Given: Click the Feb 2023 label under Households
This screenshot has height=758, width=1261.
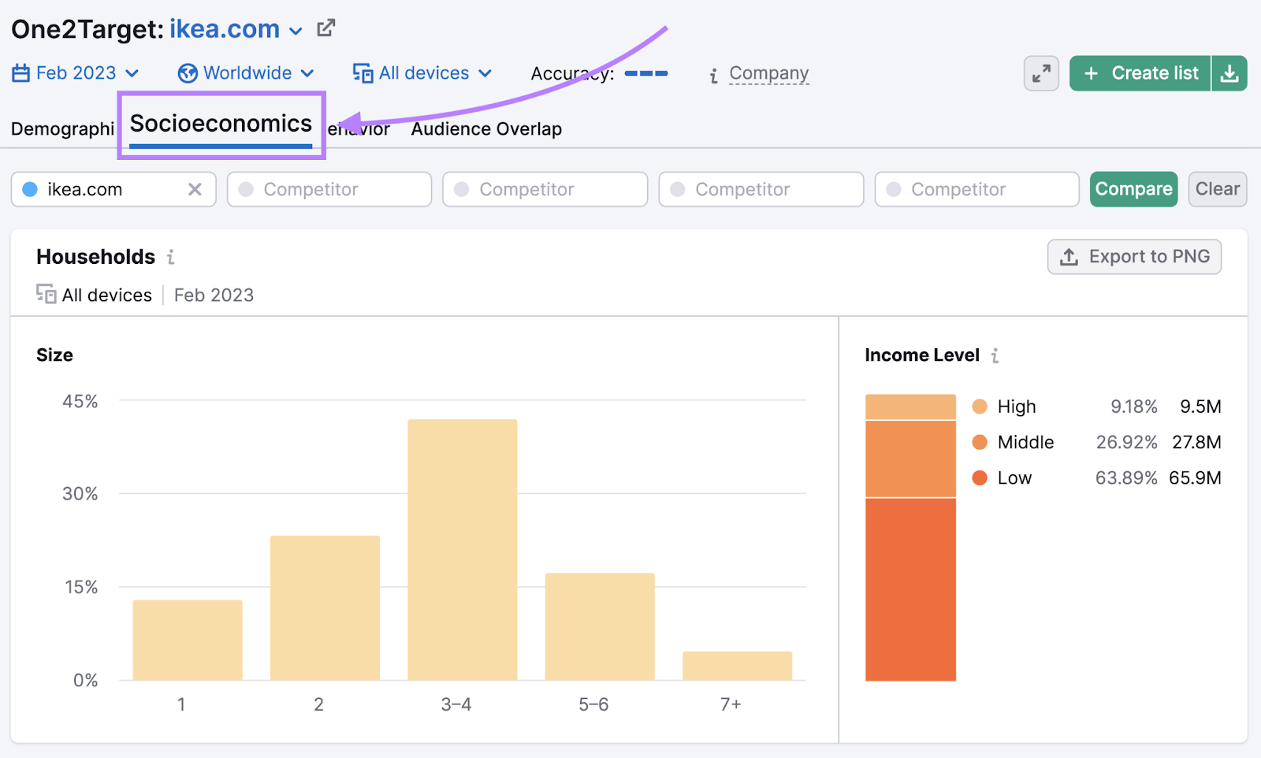Looking at the screenshot, I should click(x=214, y=295).
